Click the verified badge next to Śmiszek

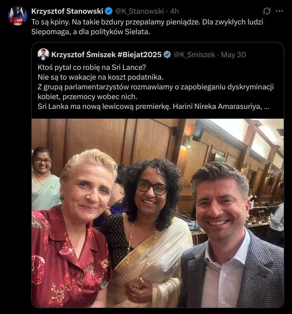coord(167,55)
